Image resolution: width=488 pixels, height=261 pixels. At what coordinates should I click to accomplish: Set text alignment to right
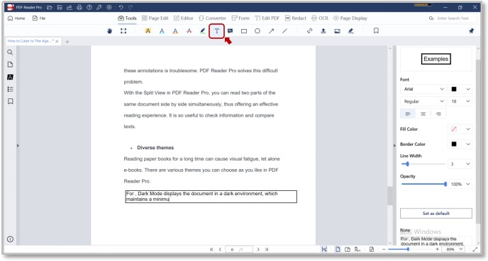438,114
